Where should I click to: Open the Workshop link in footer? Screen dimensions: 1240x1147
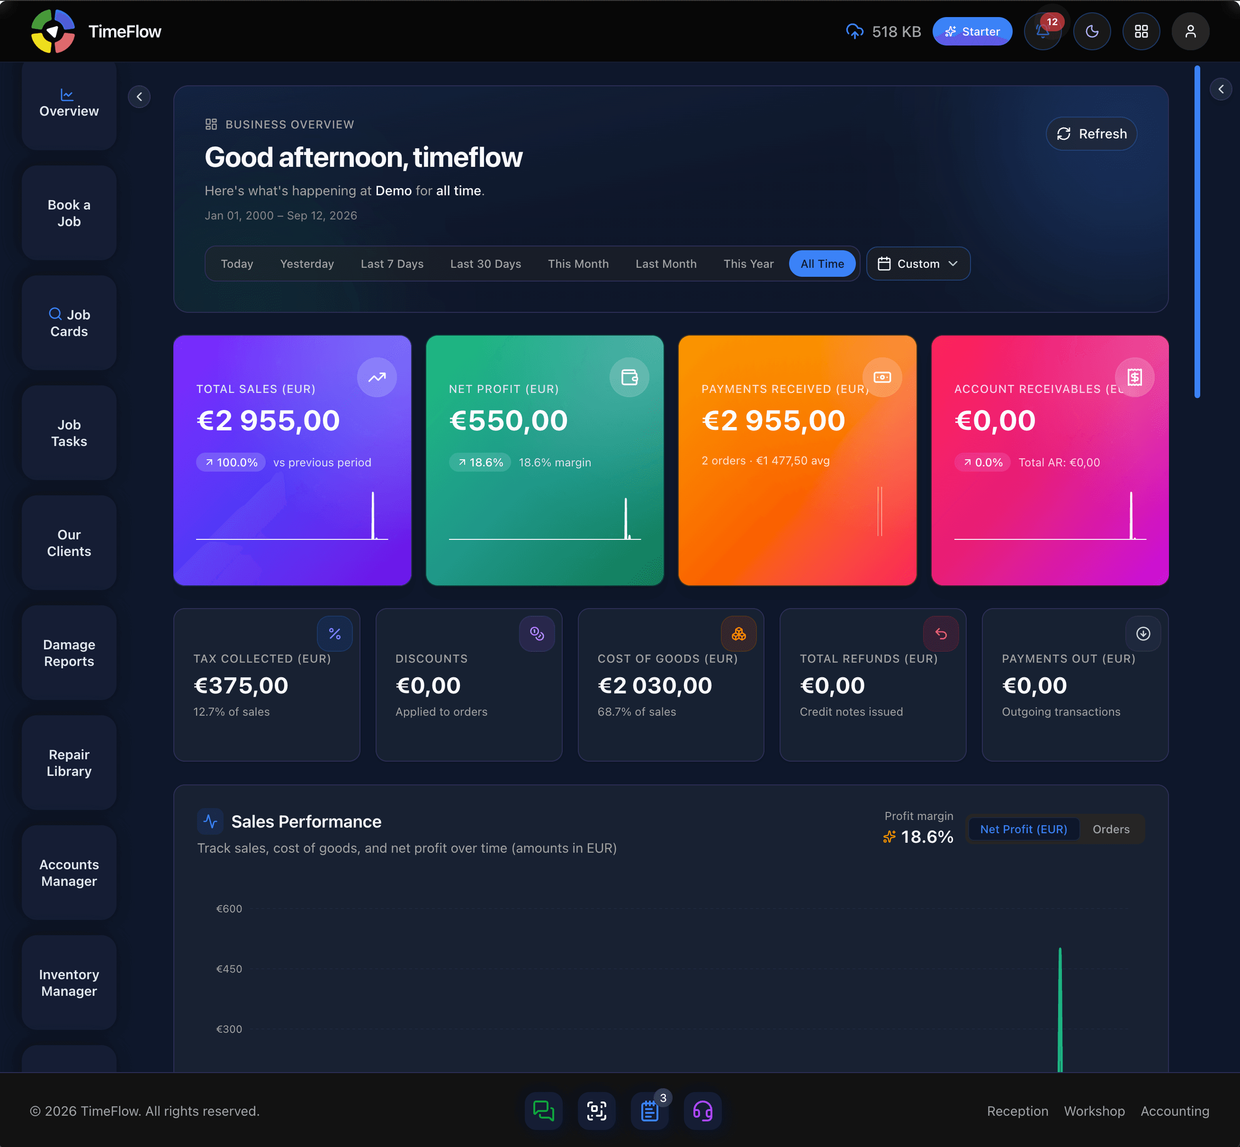pyautogui.click(x=1094, y=1111)
